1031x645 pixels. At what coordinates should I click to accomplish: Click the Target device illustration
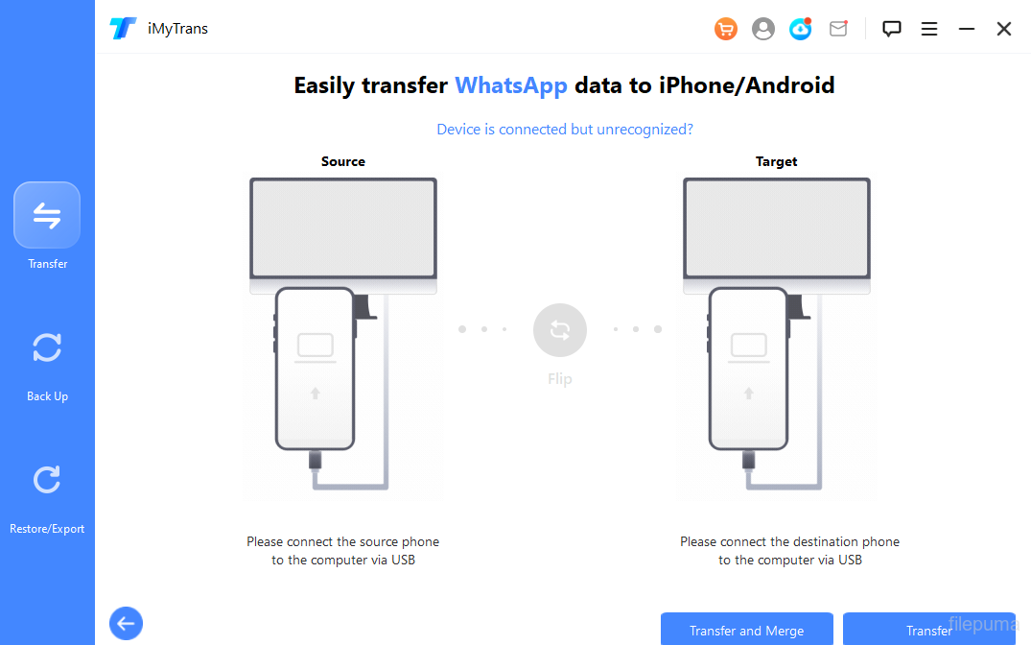tap(777, 336)
